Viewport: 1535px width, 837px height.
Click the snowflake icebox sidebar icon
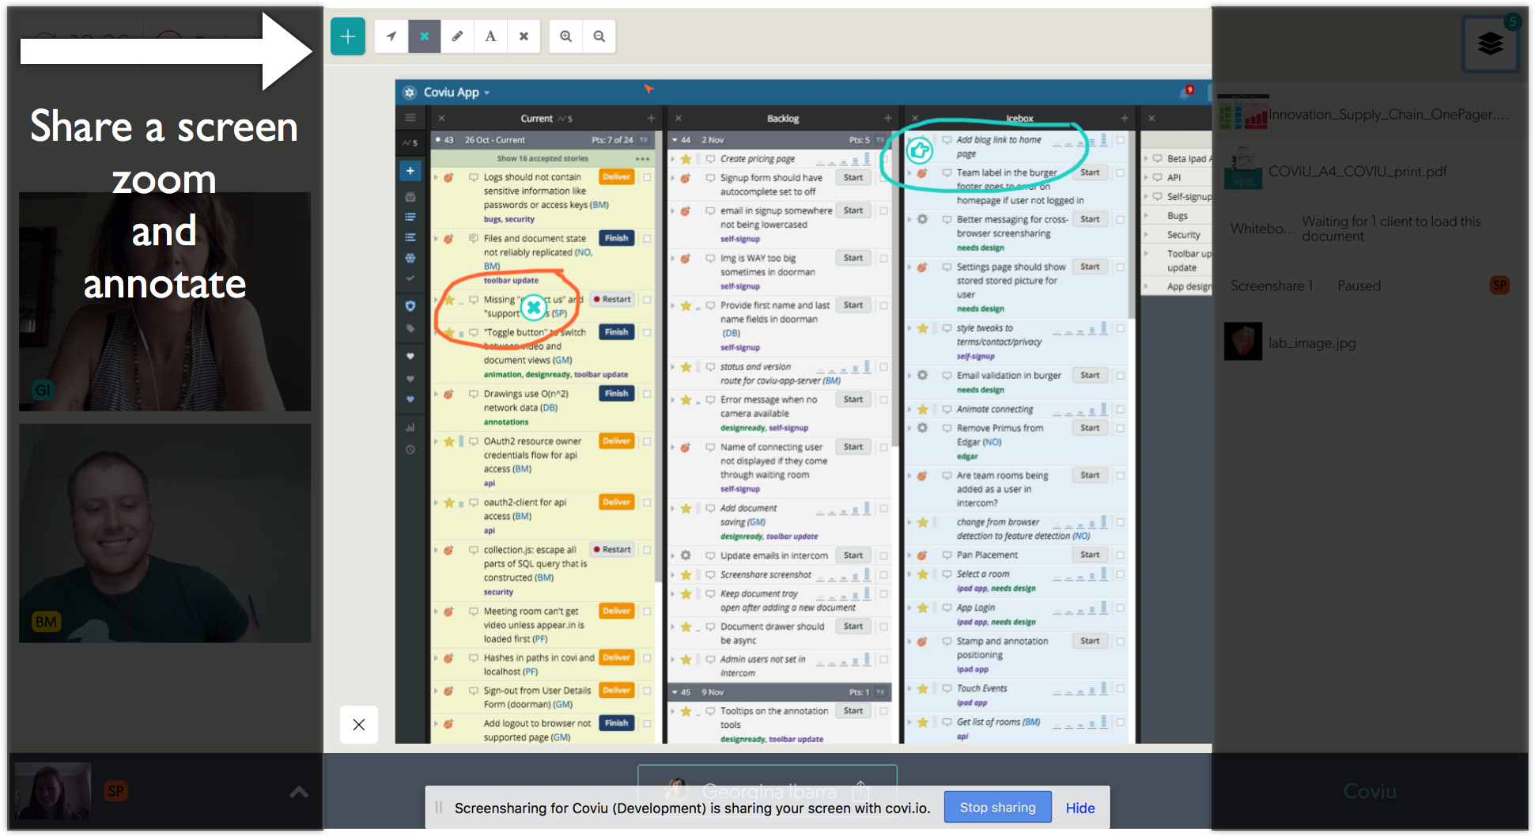(410, 258)
